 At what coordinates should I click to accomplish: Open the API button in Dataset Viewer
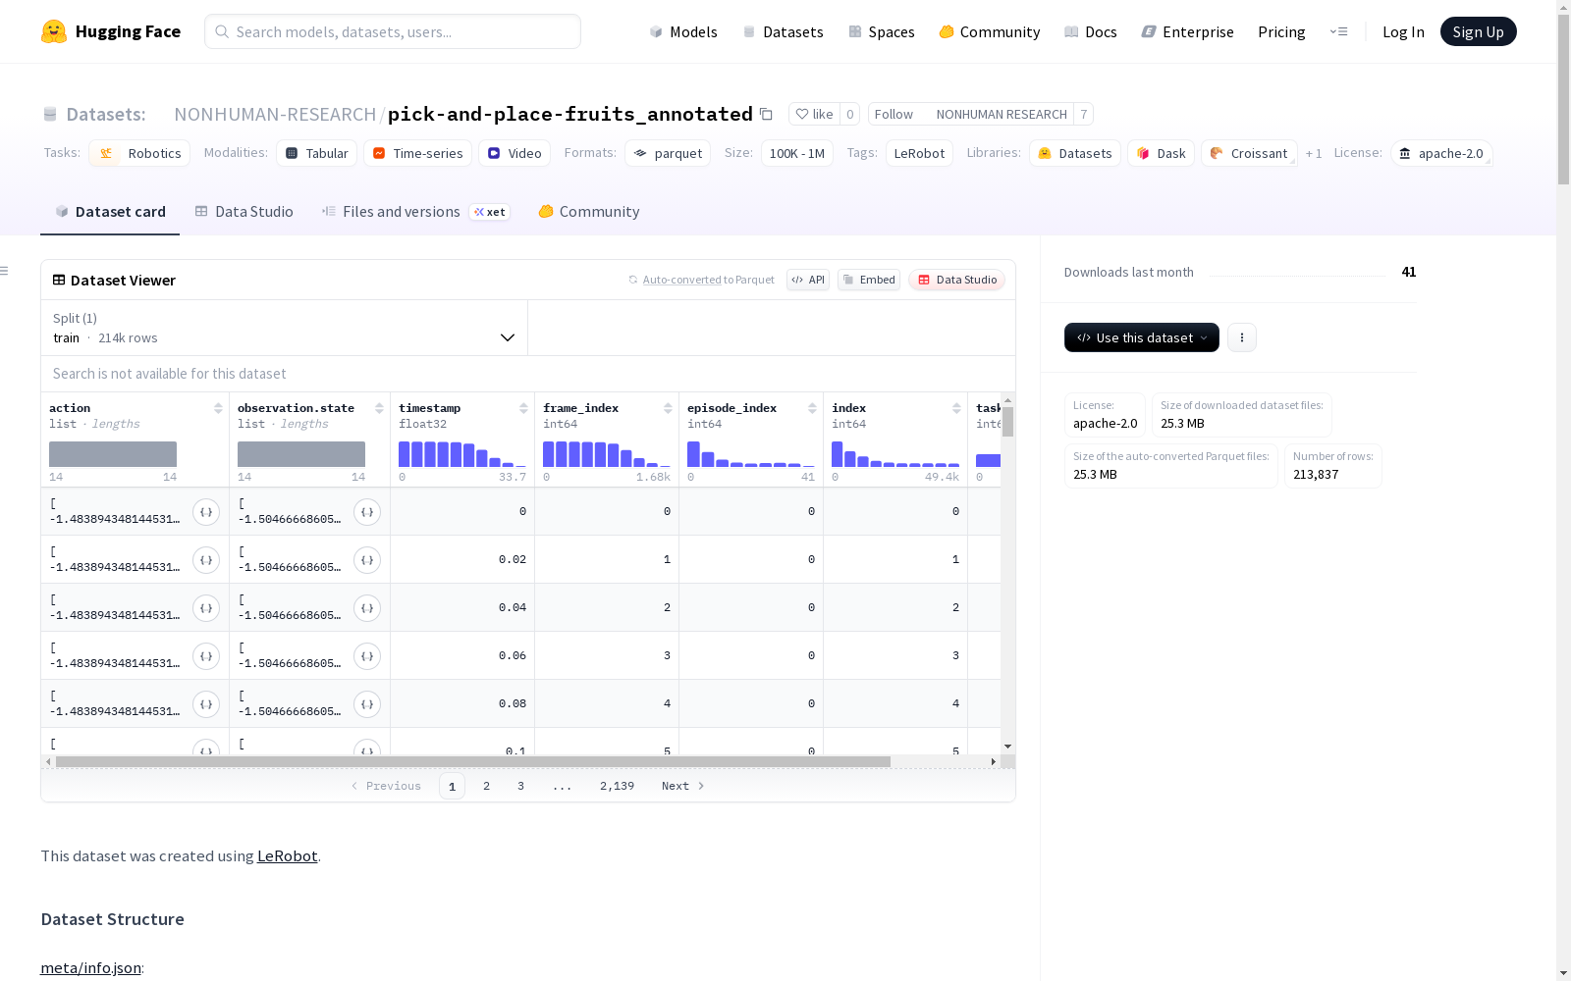click(808, 280)
